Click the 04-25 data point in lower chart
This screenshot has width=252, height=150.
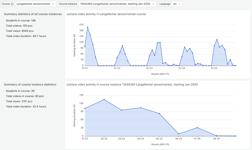coord(141,108)
